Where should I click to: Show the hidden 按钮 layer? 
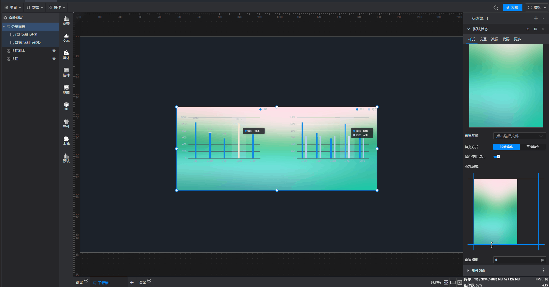[54, 59]
